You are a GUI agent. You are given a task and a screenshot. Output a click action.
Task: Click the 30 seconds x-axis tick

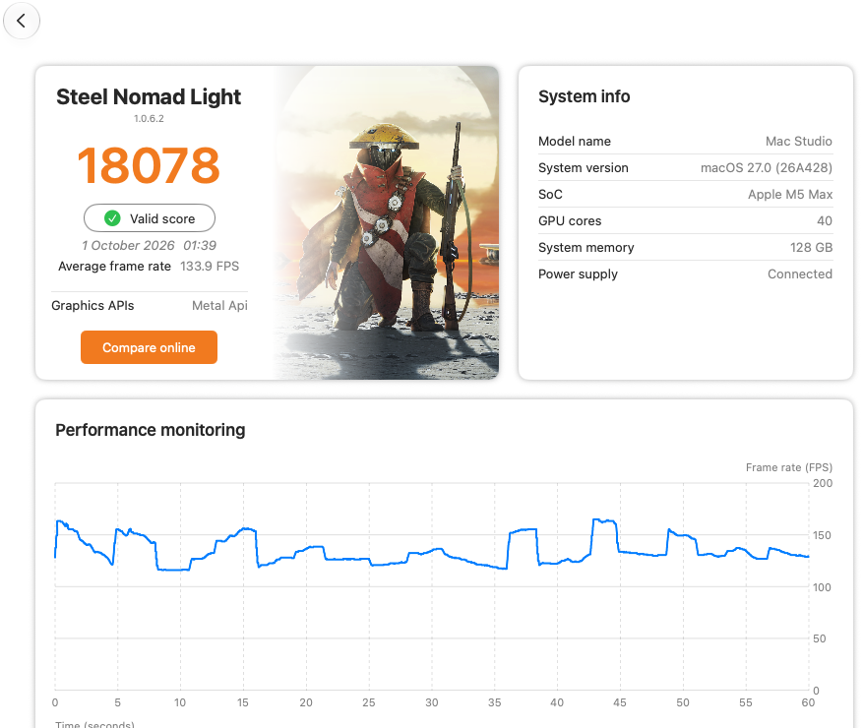[x=431, y=702]
